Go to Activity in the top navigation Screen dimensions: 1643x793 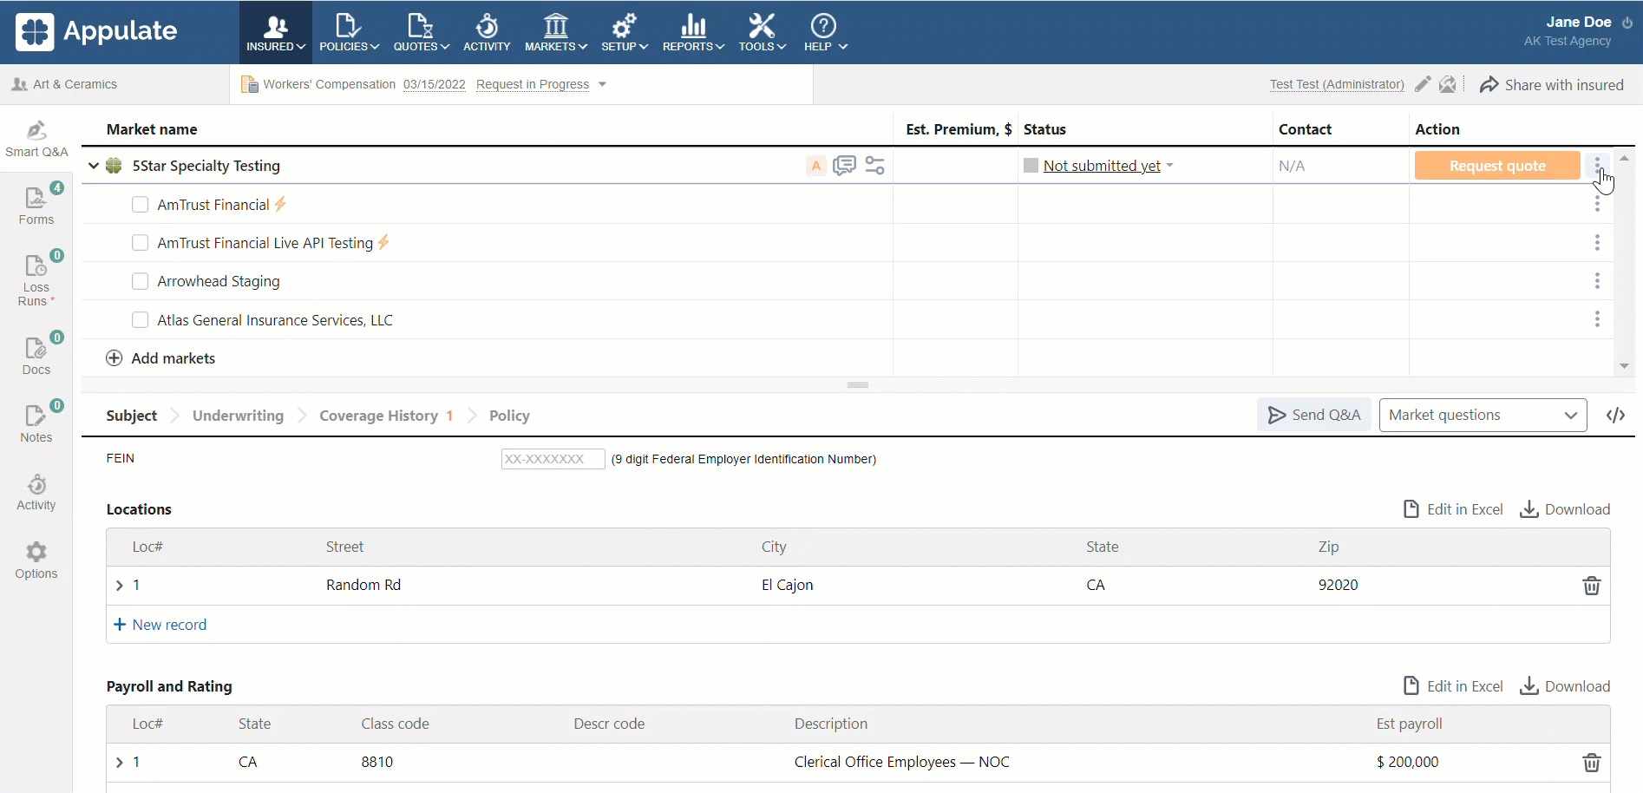coord(487,33)
